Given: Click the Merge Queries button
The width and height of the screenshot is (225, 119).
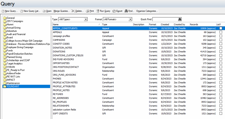Looking at the screenshot, I should click(61, 11).
